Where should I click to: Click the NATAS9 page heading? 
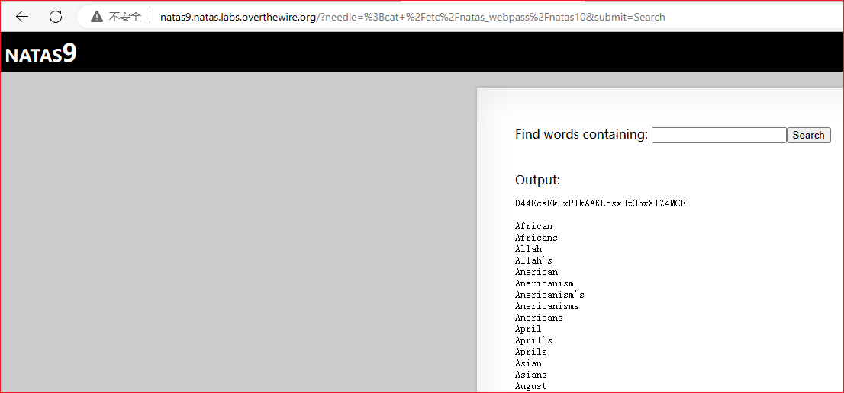coord(41,54)
